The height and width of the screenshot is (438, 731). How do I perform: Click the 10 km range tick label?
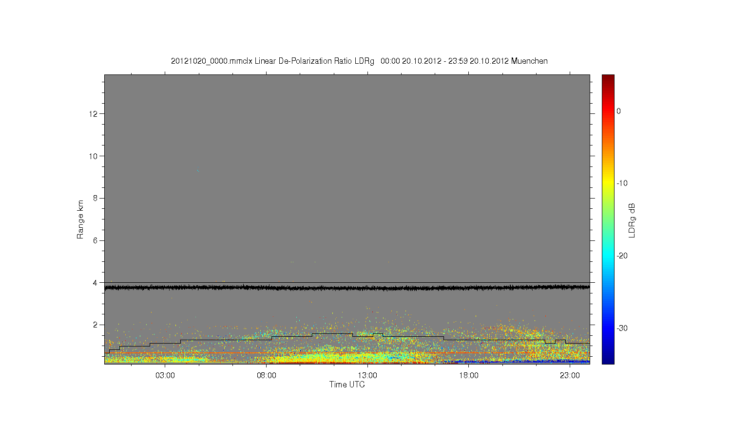[x=94, y=156]
